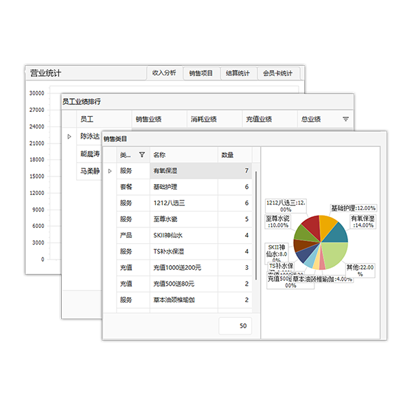Screen dimensions: 412x412
Task: Click the total quantity field showing 50
Action: tap(235, 326)
